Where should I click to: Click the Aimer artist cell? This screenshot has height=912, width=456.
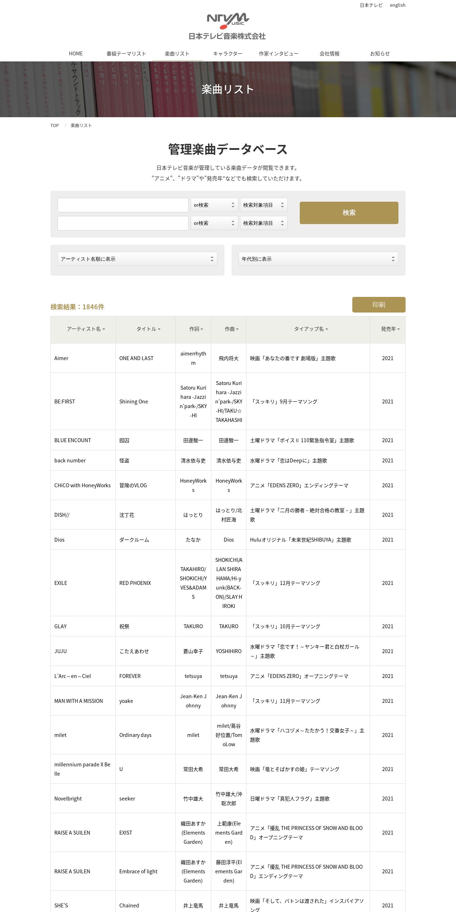click(x=83, y=358)
